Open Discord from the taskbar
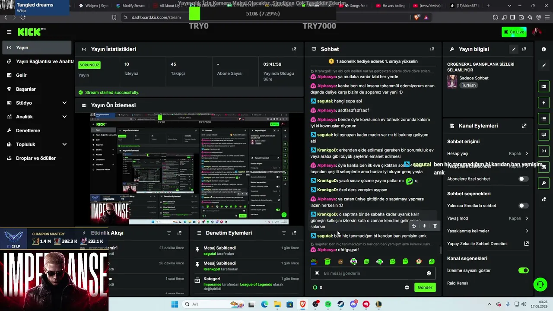Image resolution: width=553 pixels, height=311 pixels. point(353,304)
